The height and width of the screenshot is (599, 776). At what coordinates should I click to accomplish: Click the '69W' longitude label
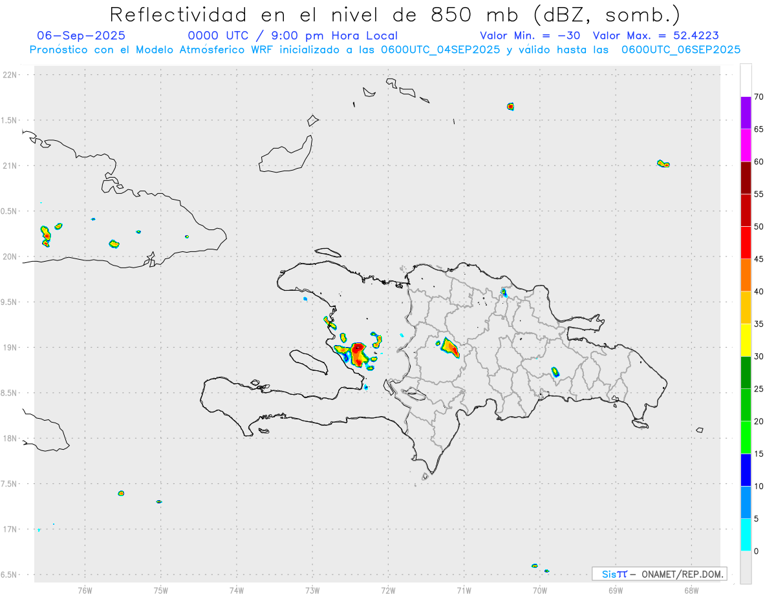(616, 590)
